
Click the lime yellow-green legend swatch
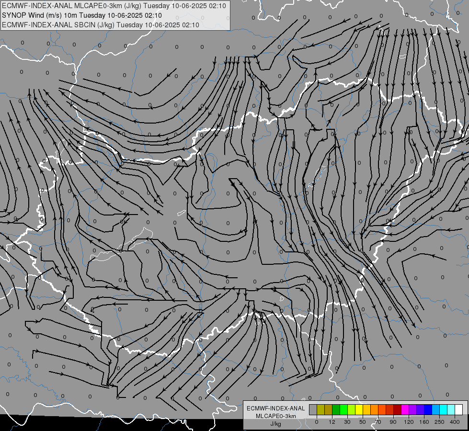click(x=352, y=409)
